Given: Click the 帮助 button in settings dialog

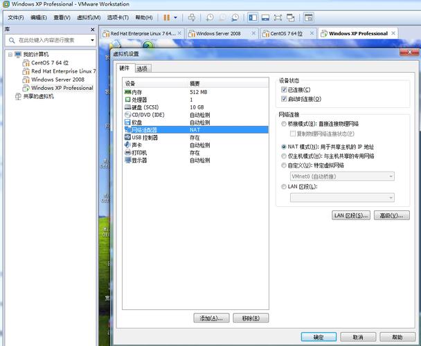Looking at the screenshot, I should (x=397, y=337).
